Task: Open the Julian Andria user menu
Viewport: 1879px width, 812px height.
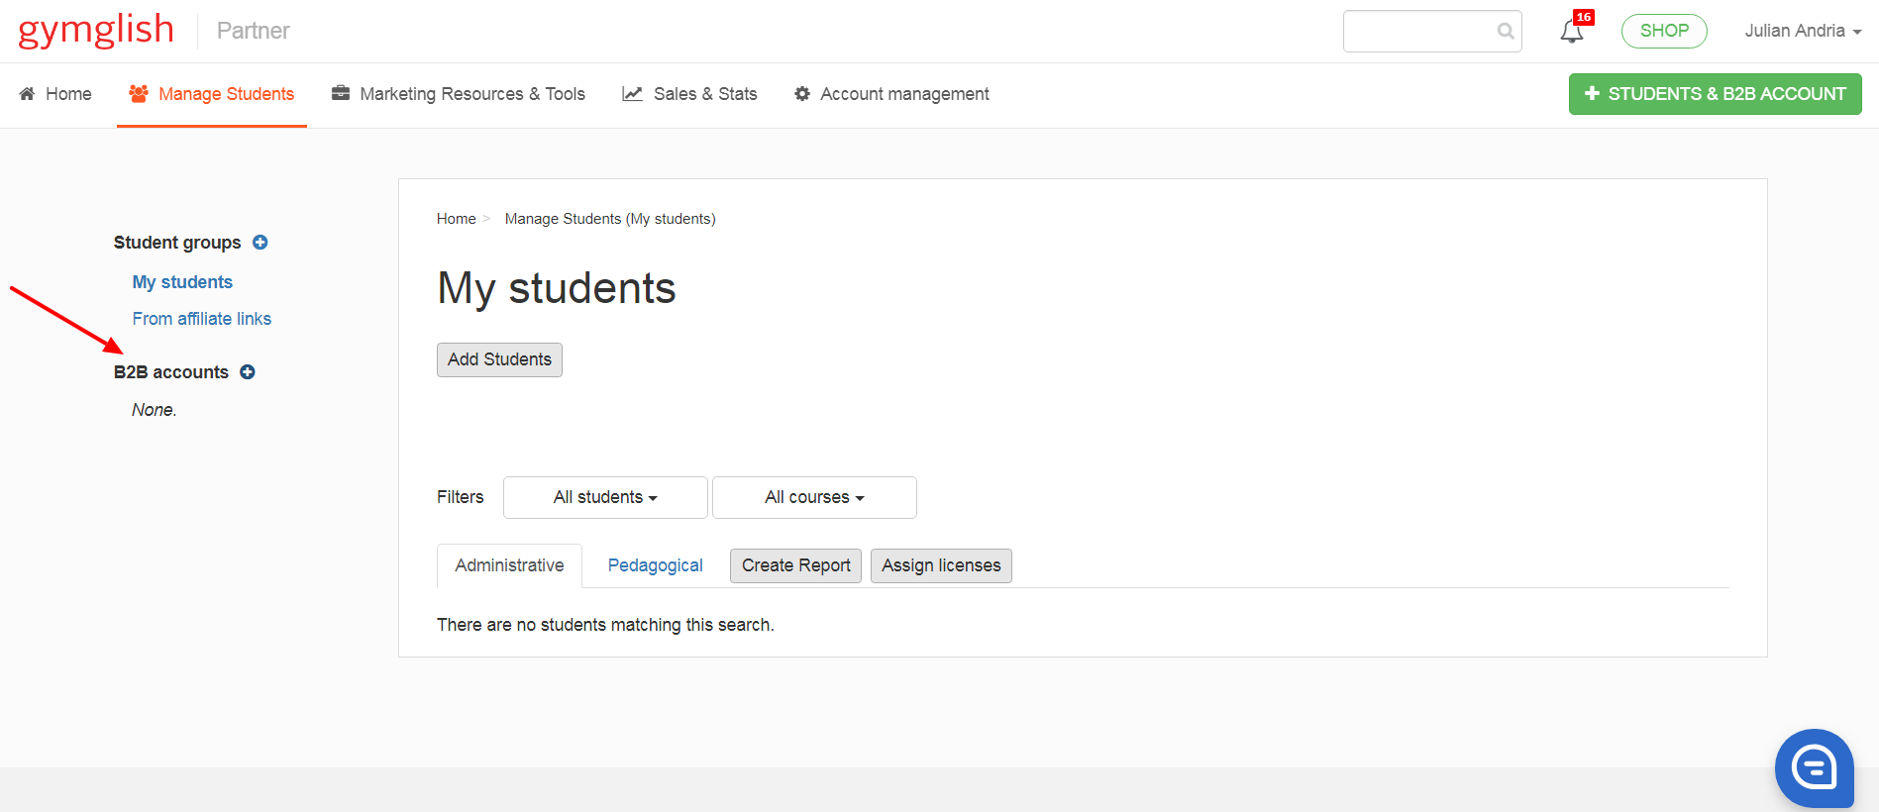Action: click(1803, 31)
